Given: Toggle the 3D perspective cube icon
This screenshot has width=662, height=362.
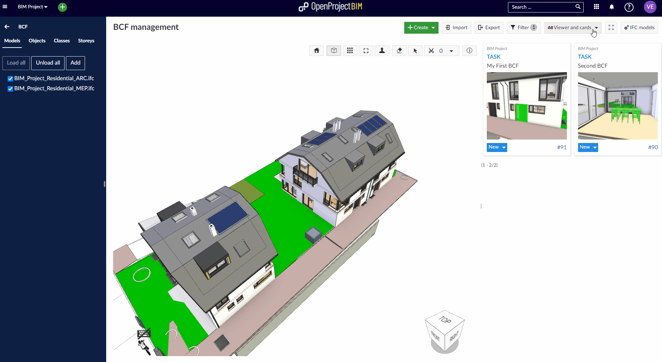Looking at the screenshot, I should [334, 51].
